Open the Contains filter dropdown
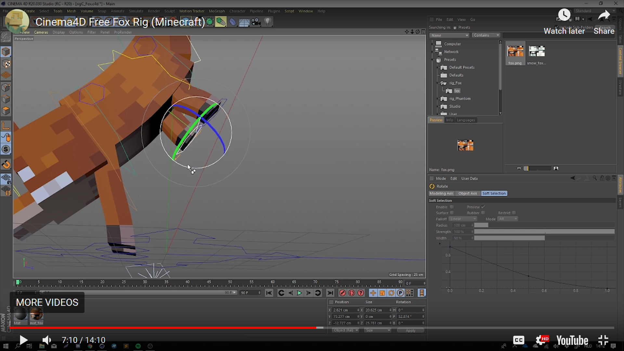Screen dimensions: 624x351 point(486,35)
